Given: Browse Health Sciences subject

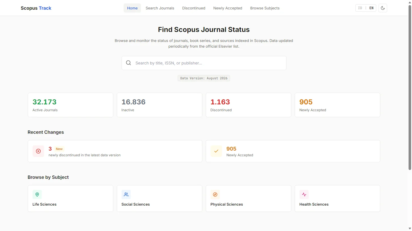Looking at the screenshot, I should click(337, 198).
